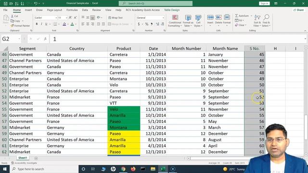This screenshot has width=308, height=173.
Task: Open Sort & Filter menu
Action: tap(257, 21)
